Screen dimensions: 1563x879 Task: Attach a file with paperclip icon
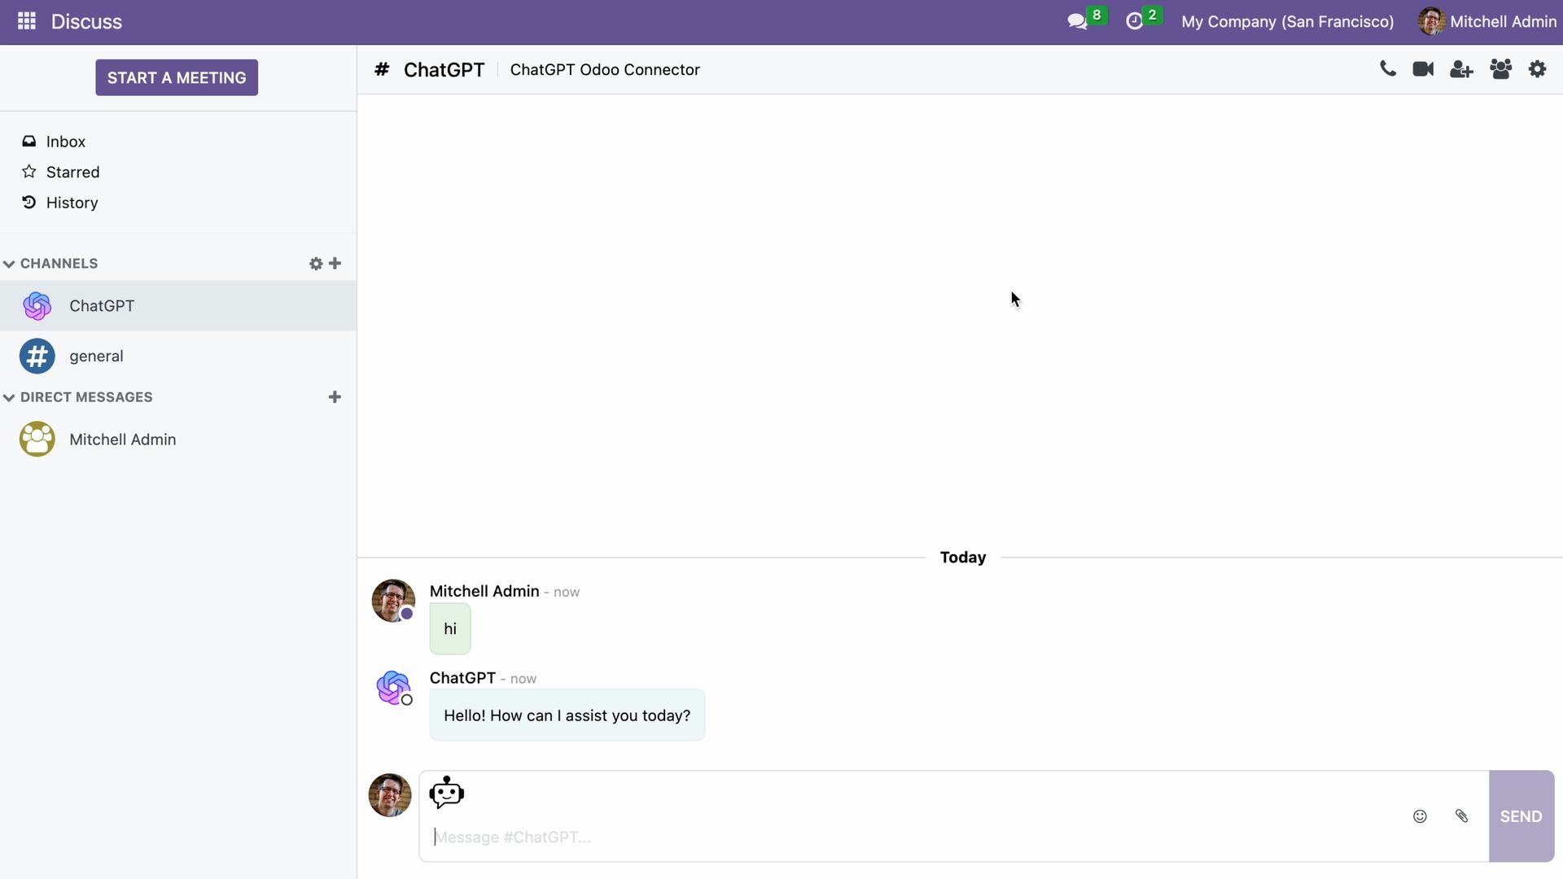point(1461,816)
